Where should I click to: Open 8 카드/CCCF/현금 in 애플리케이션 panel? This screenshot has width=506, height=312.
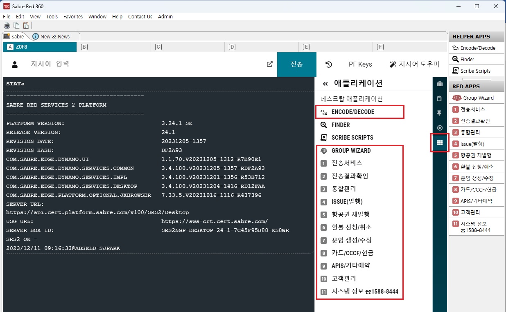347,253
